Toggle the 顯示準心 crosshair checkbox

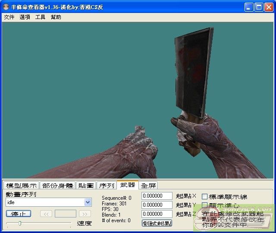coord(205,205)
